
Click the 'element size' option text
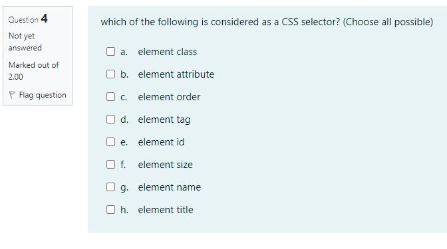(166, 165)
